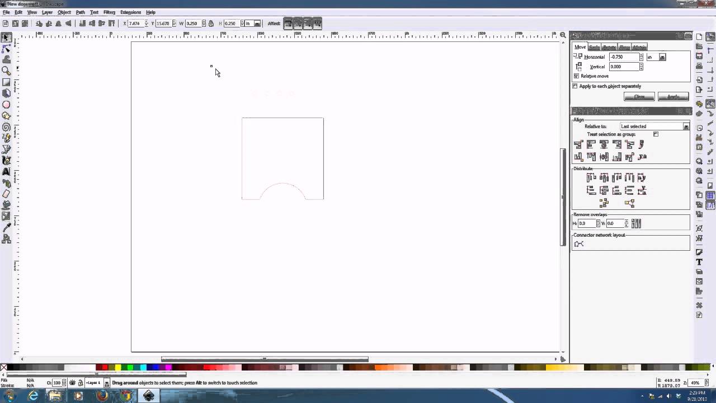Open the Layer 1 selector dropdown
This screenshot has height=403, width=716.
click(97, 383)
